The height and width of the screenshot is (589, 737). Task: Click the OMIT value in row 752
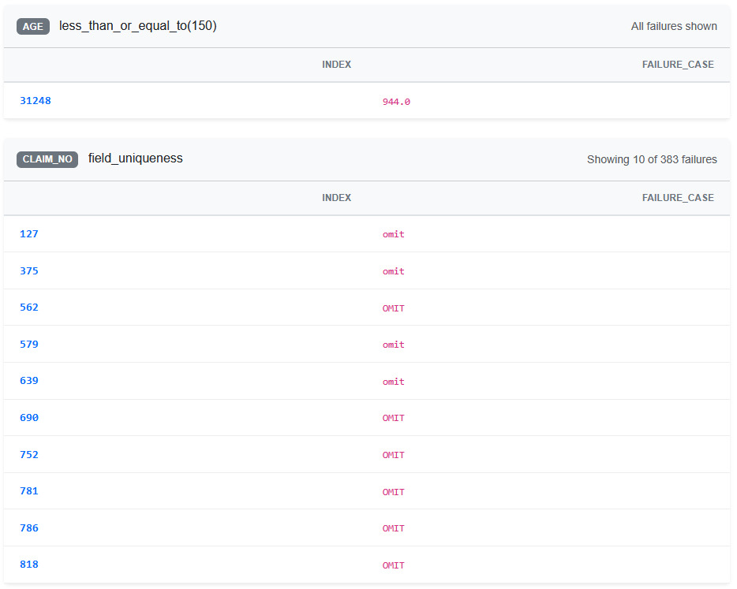coord(394,455)
